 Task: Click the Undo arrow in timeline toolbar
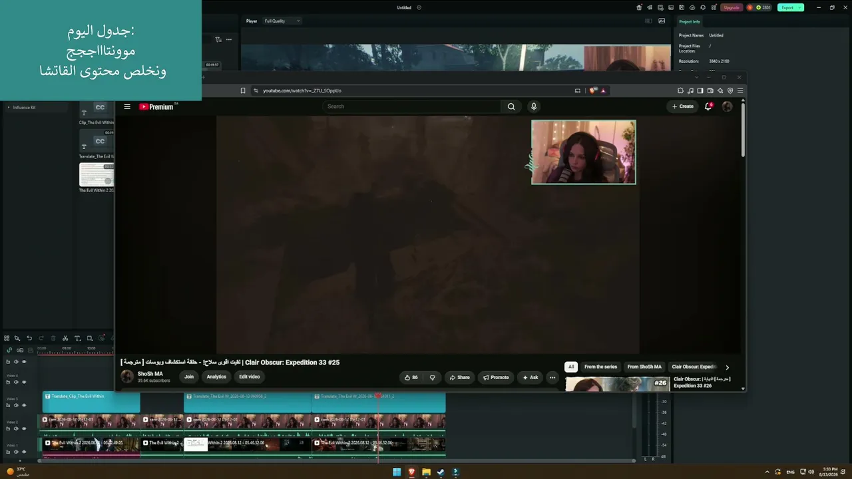point(29,338)
